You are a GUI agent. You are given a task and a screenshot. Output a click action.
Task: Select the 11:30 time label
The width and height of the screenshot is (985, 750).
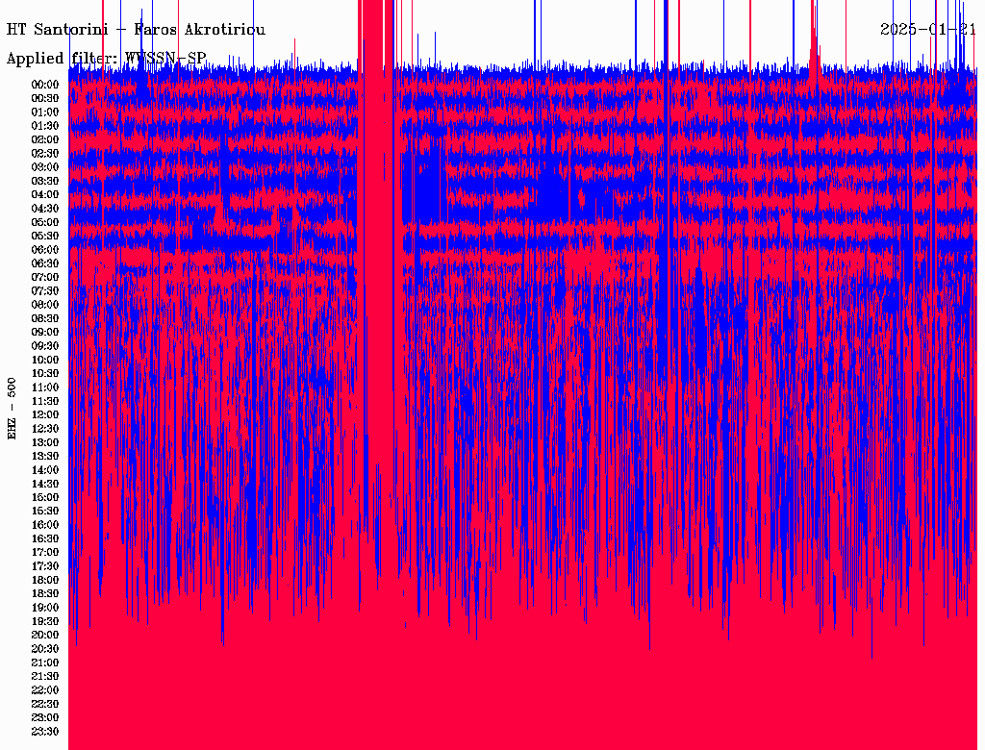45,401
